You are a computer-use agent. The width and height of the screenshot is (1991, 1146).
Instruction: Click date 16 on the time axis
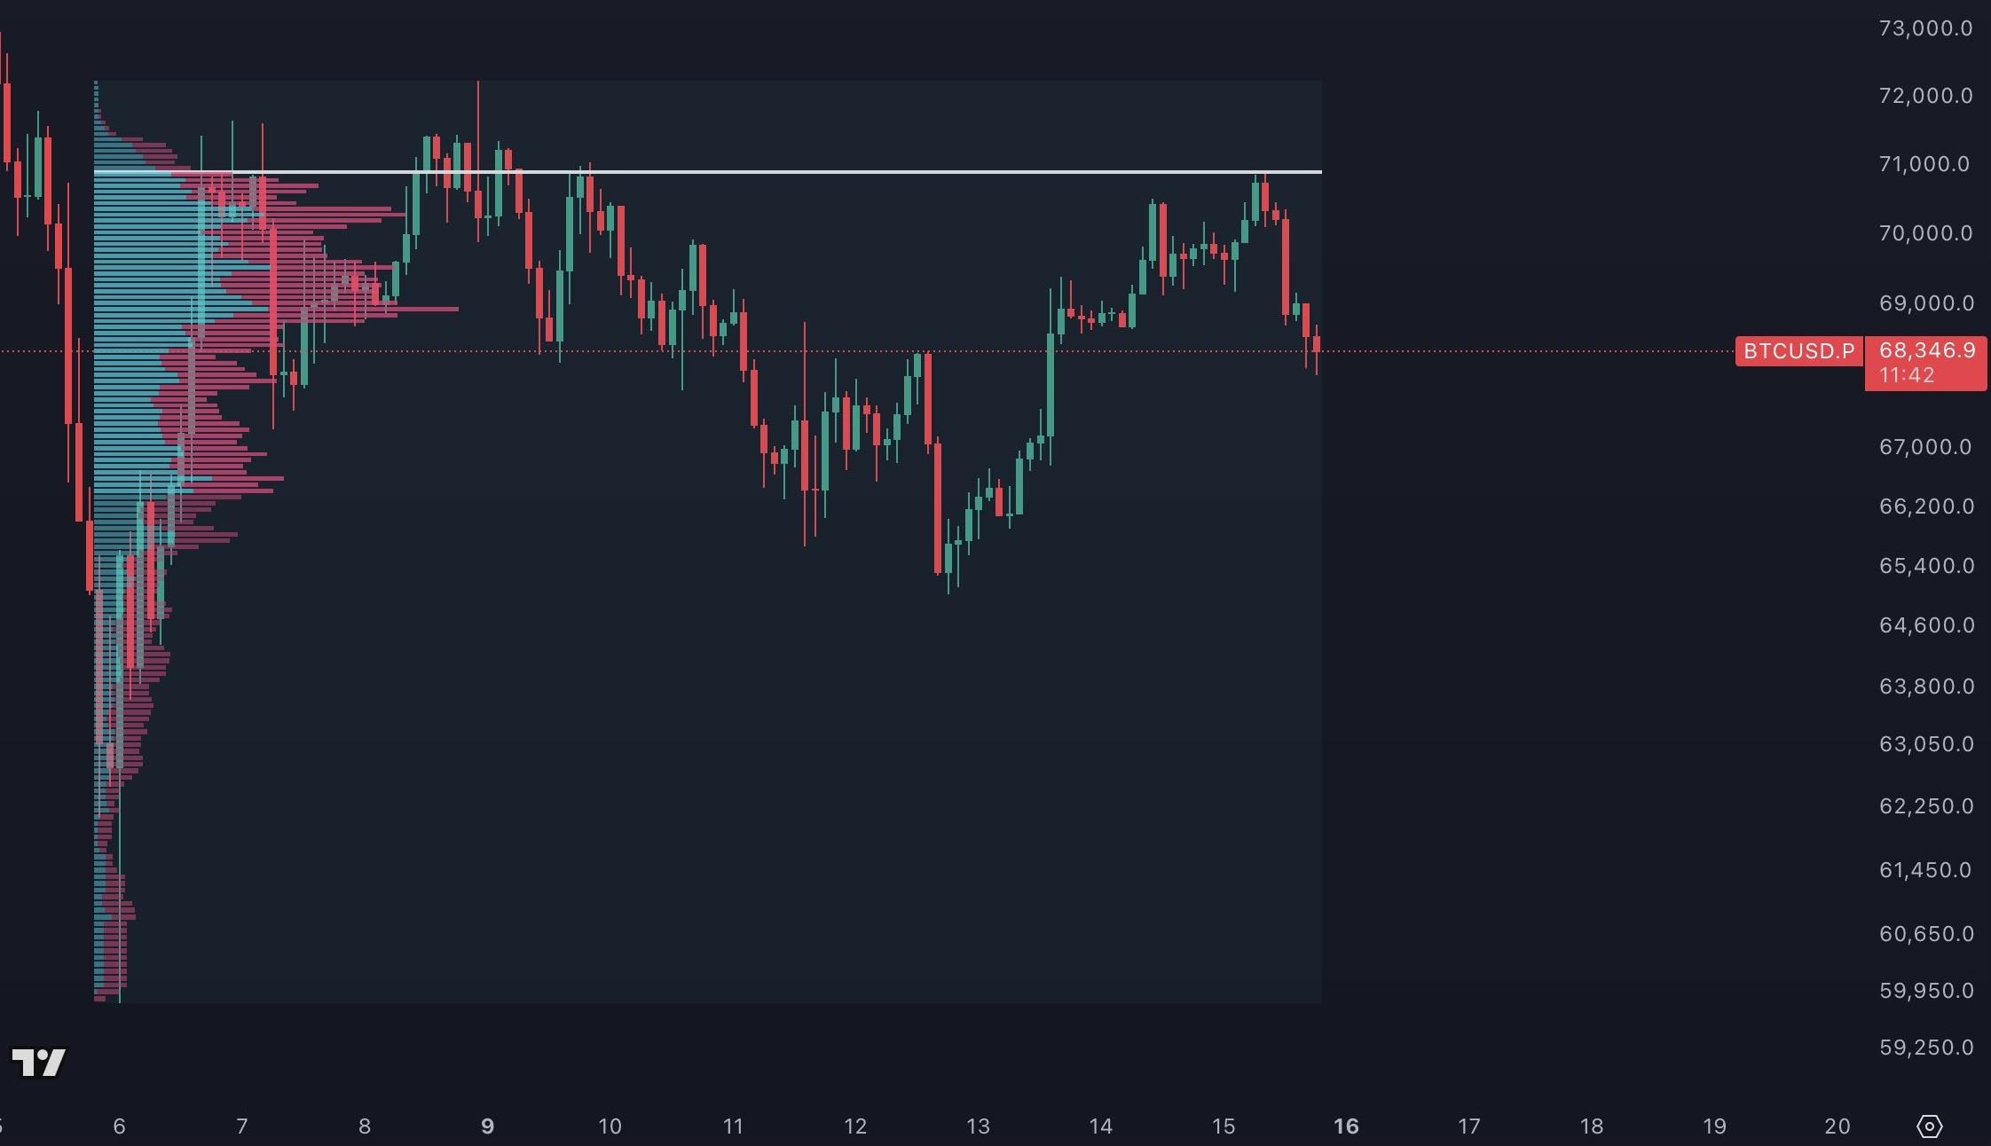point(1346,1126)
